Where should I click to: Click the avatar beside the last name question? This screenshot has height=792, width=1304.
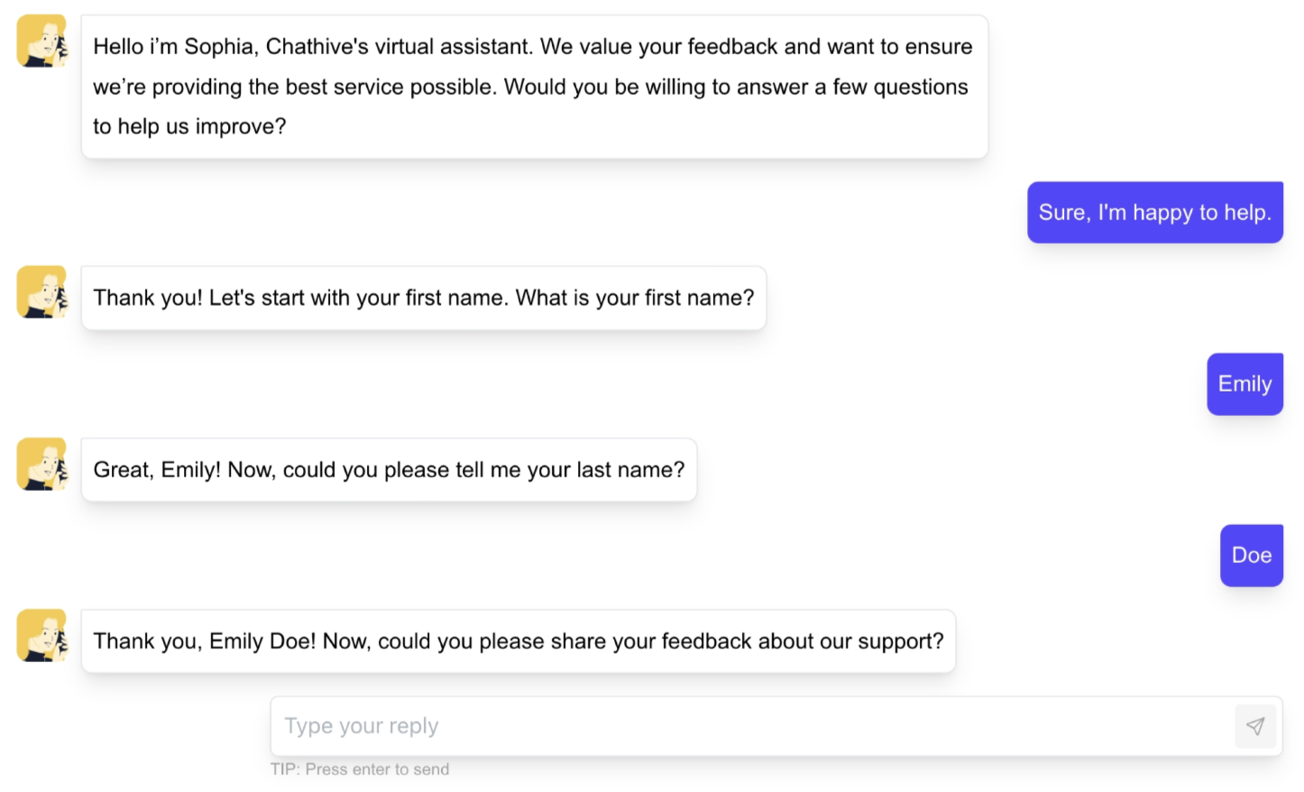pyautogui.click(x=41, y=464)
